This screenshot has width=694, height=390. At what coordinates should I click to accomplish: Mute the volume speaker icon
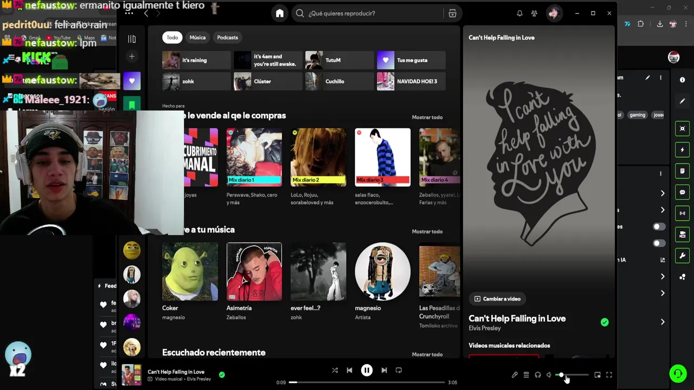click(x=549, y=375)
